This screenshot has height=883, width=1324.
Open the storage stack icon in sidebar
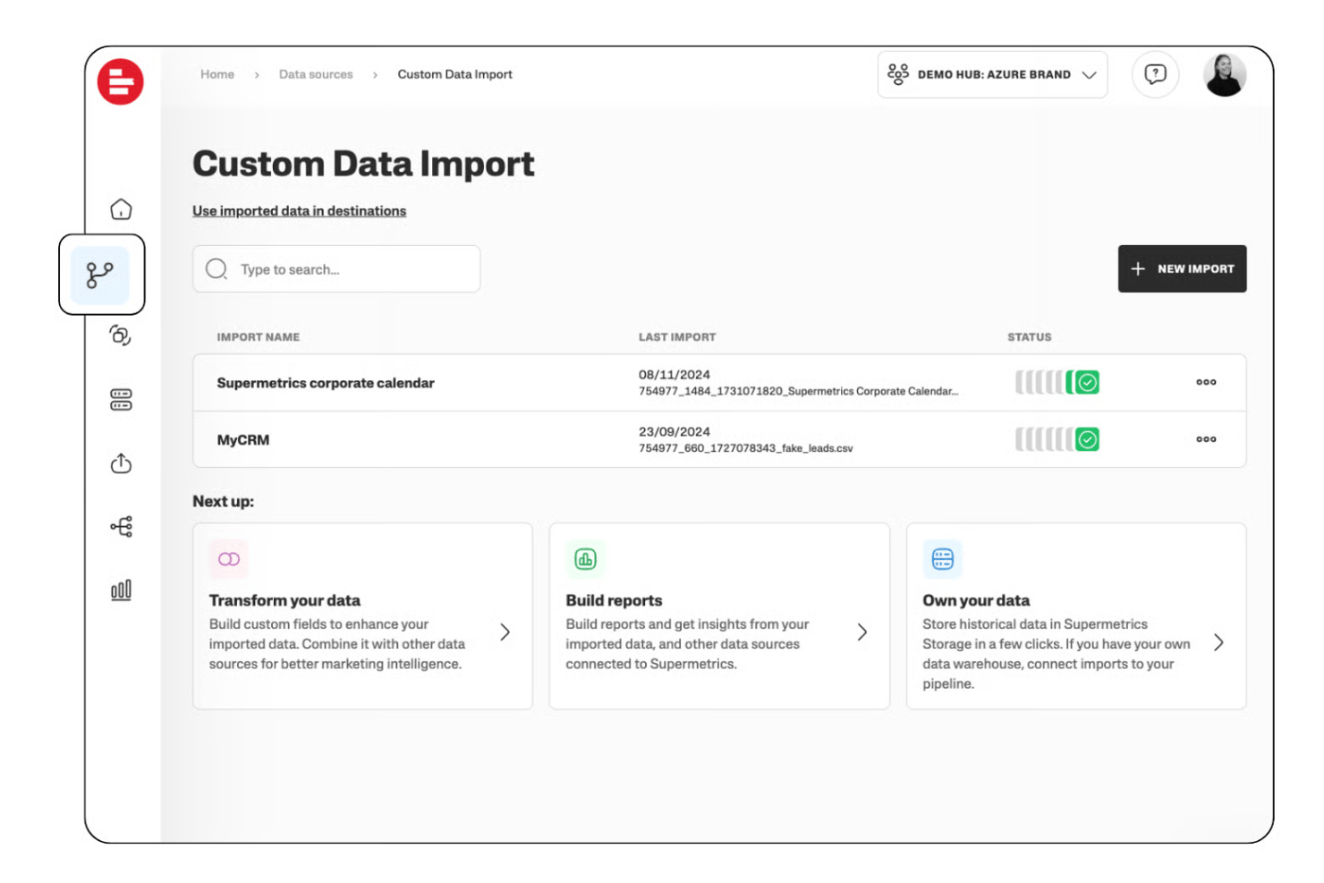pyautogui.click(x=121, y=400)
